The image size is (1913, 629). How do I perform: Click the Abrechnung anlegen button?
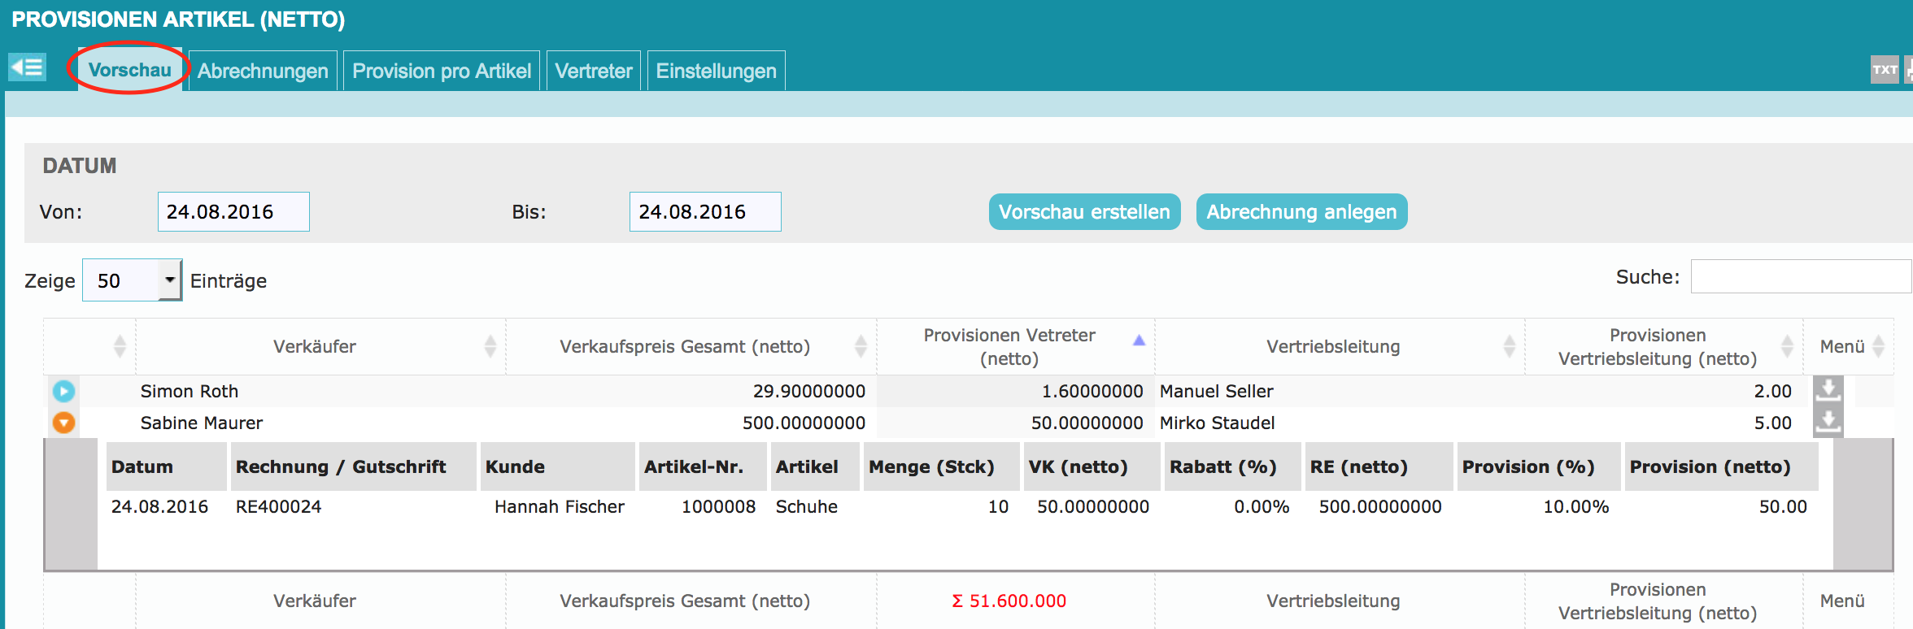(x=1301, y=212)
